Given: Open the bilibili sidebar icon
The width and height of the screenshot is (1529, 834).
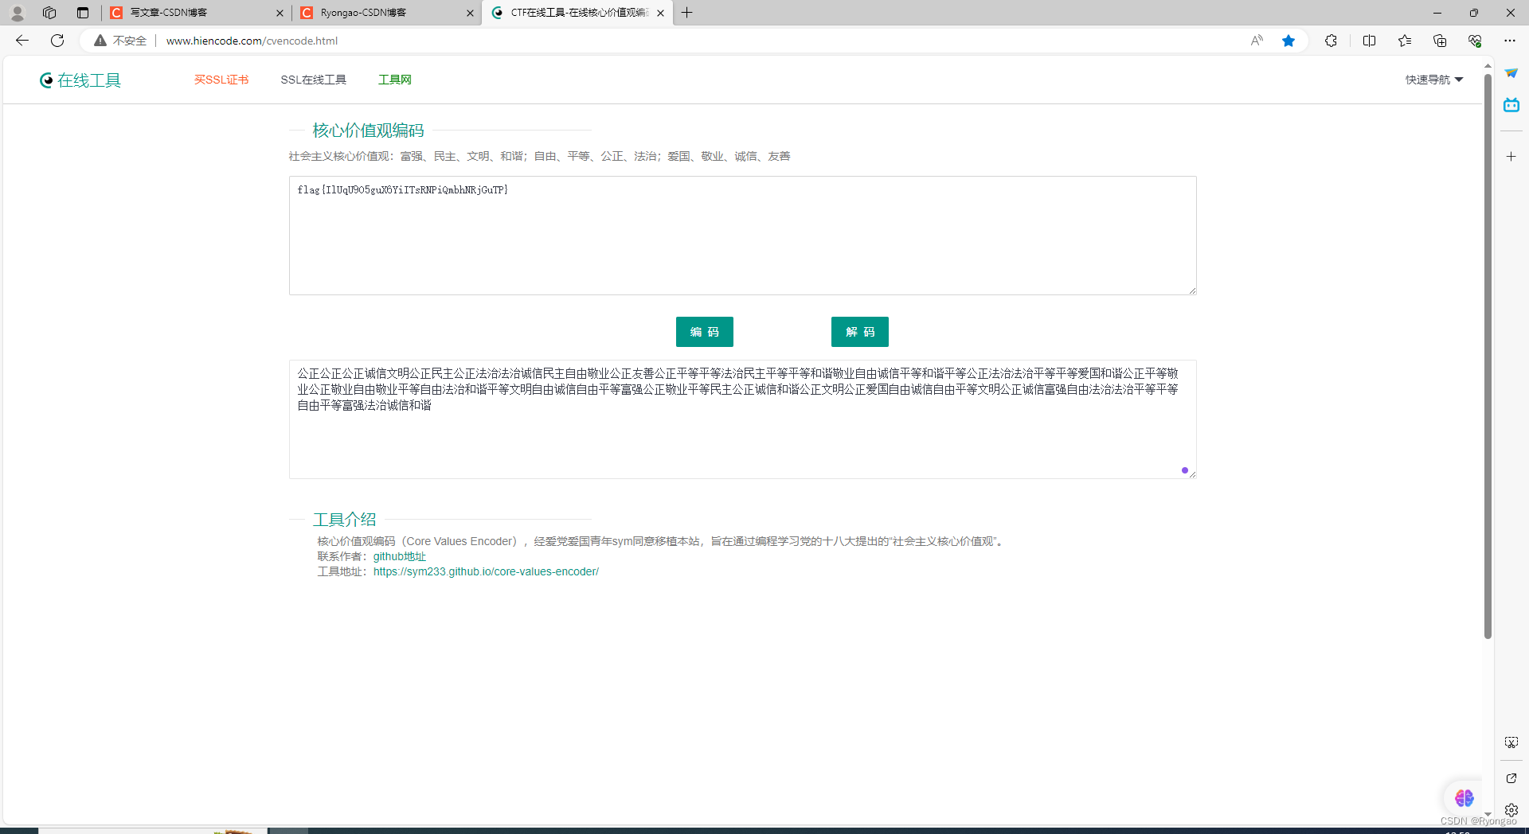Looking at the screenshot, I should pyautogui.click(x=1511, y=105).
